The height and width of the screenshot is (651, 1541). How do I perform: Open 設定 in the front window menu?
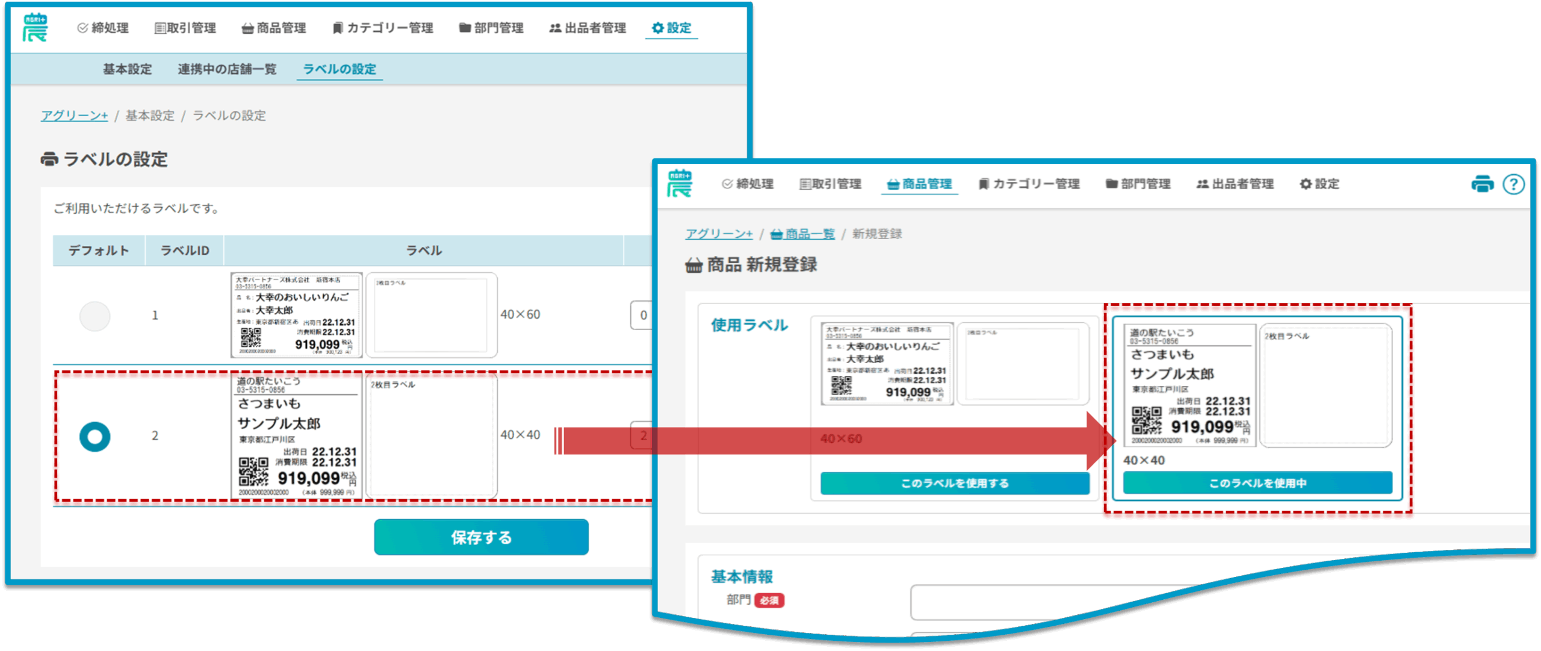tap(1319, 184)
